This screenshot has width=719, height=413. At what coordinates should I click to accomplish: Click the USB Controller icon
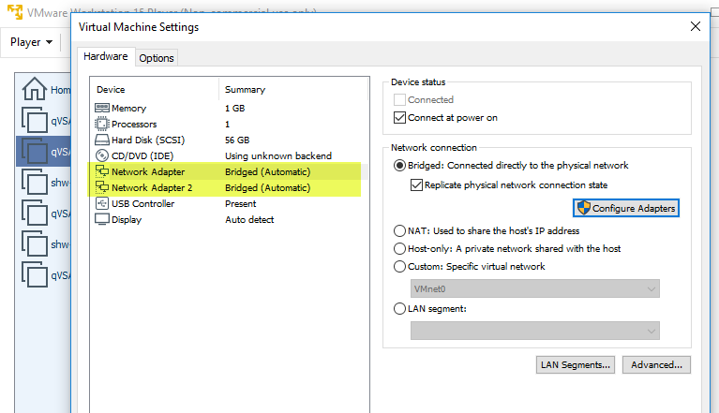click(102, 203)
